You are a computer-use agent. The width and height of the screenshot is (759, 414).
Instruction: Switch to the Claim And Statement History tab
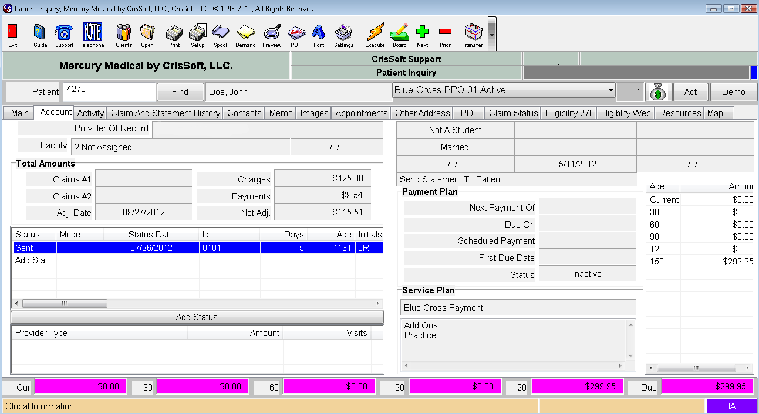(x=165, y=113)
